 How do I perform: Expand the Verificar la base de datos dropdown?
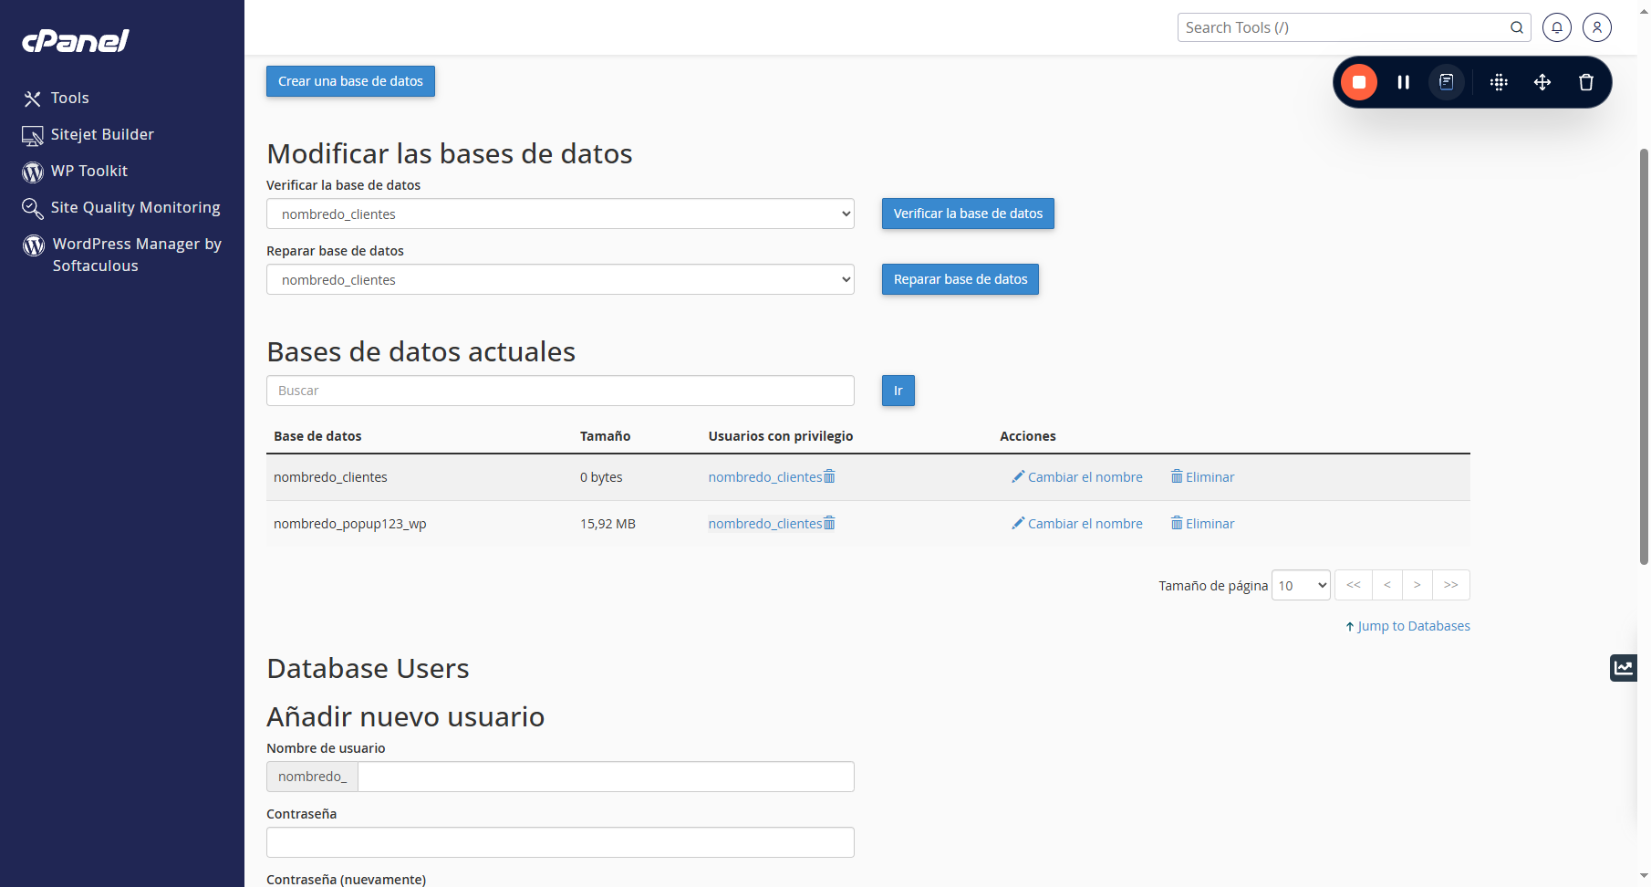pos(560,214)
